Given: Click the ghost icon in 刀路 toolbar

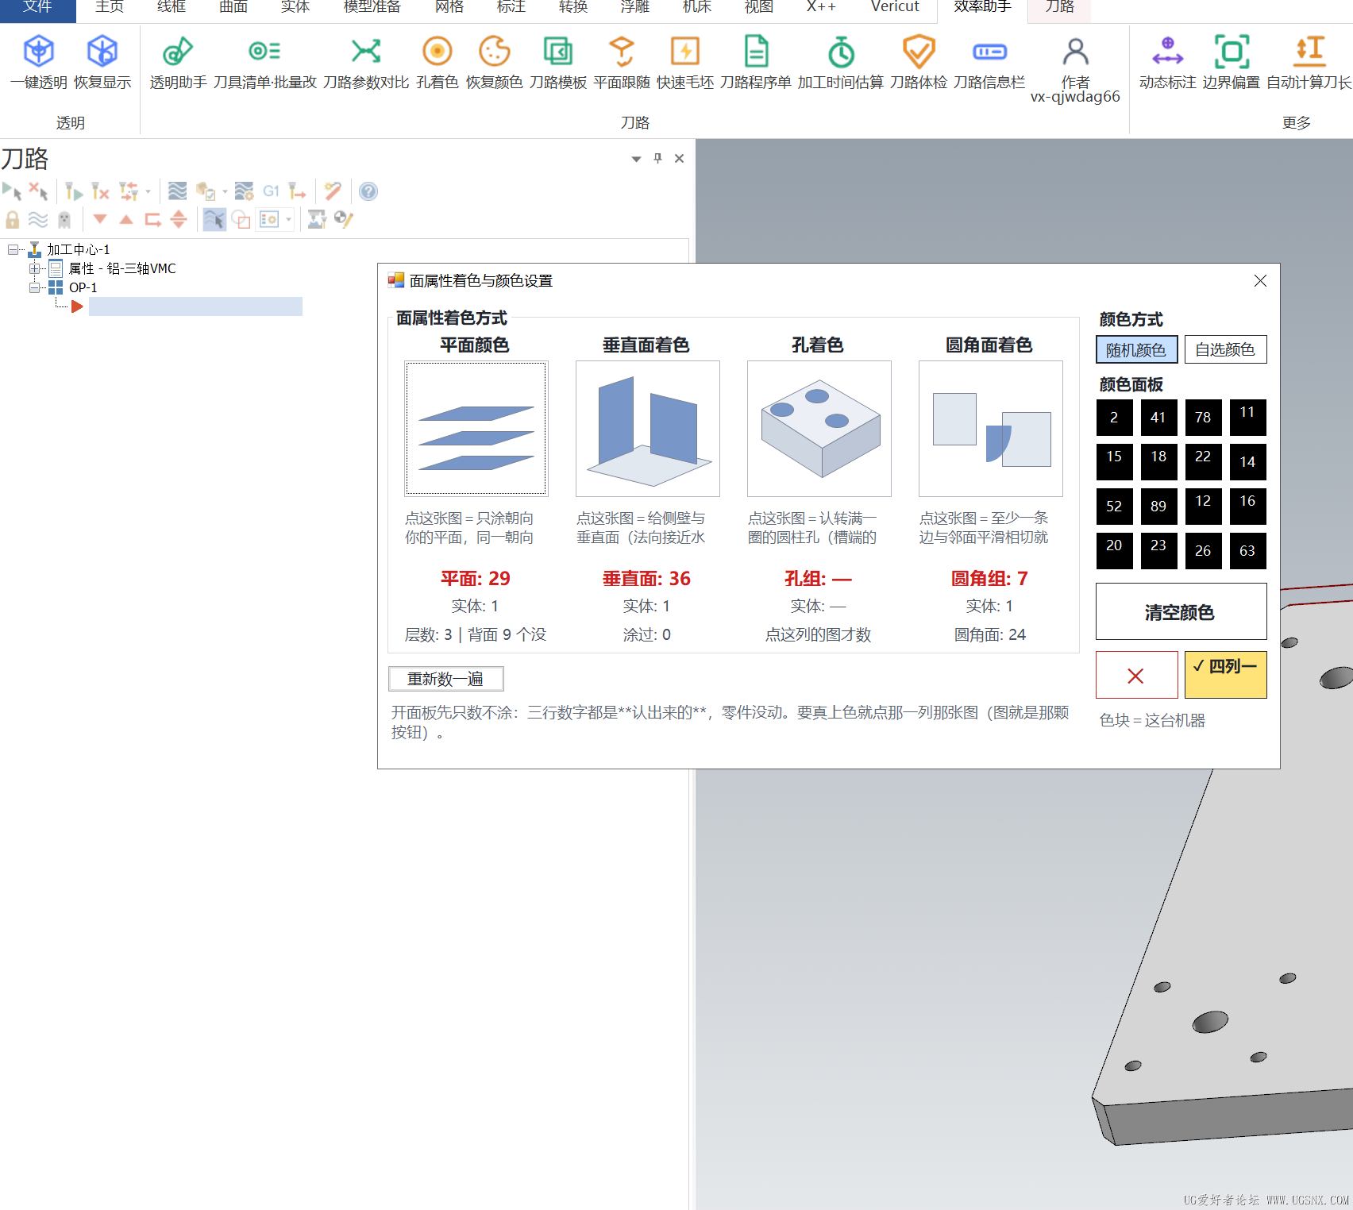Looking at the screenshot, I should pyautogui.click(x=64, y=219).
